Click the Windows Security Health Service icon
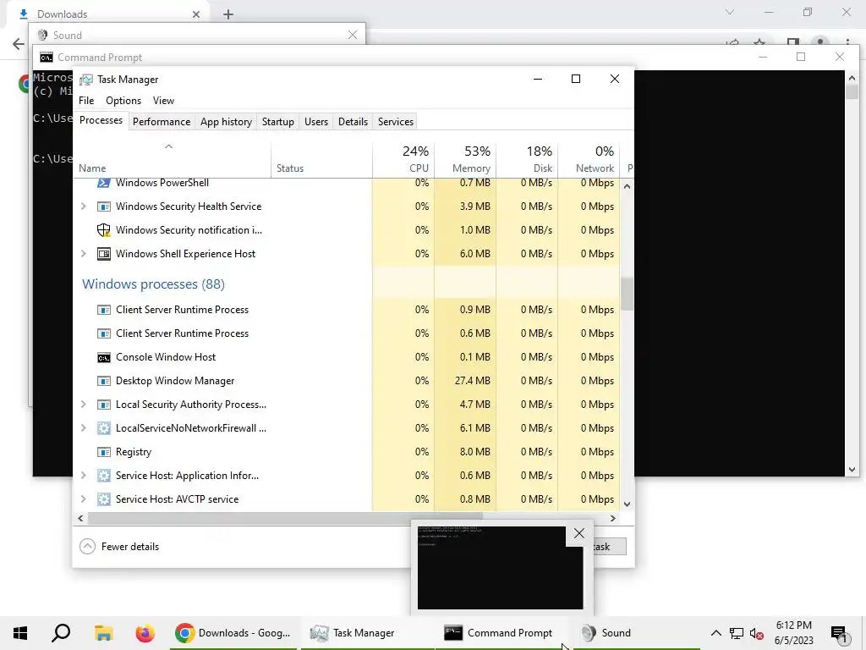Screen dimensions: 866x650 103,207
